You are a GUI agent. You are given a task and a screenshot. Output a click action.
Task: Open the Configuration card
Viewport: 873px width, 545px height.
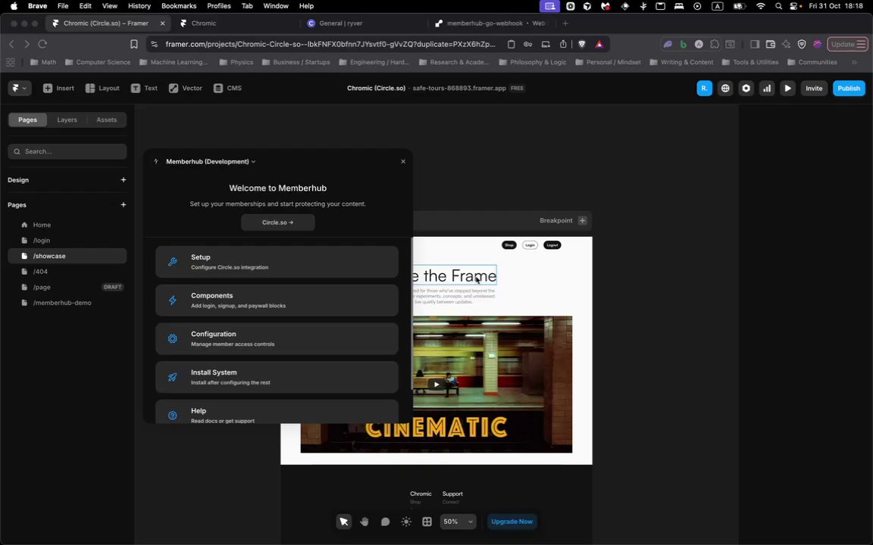(277, 338)
